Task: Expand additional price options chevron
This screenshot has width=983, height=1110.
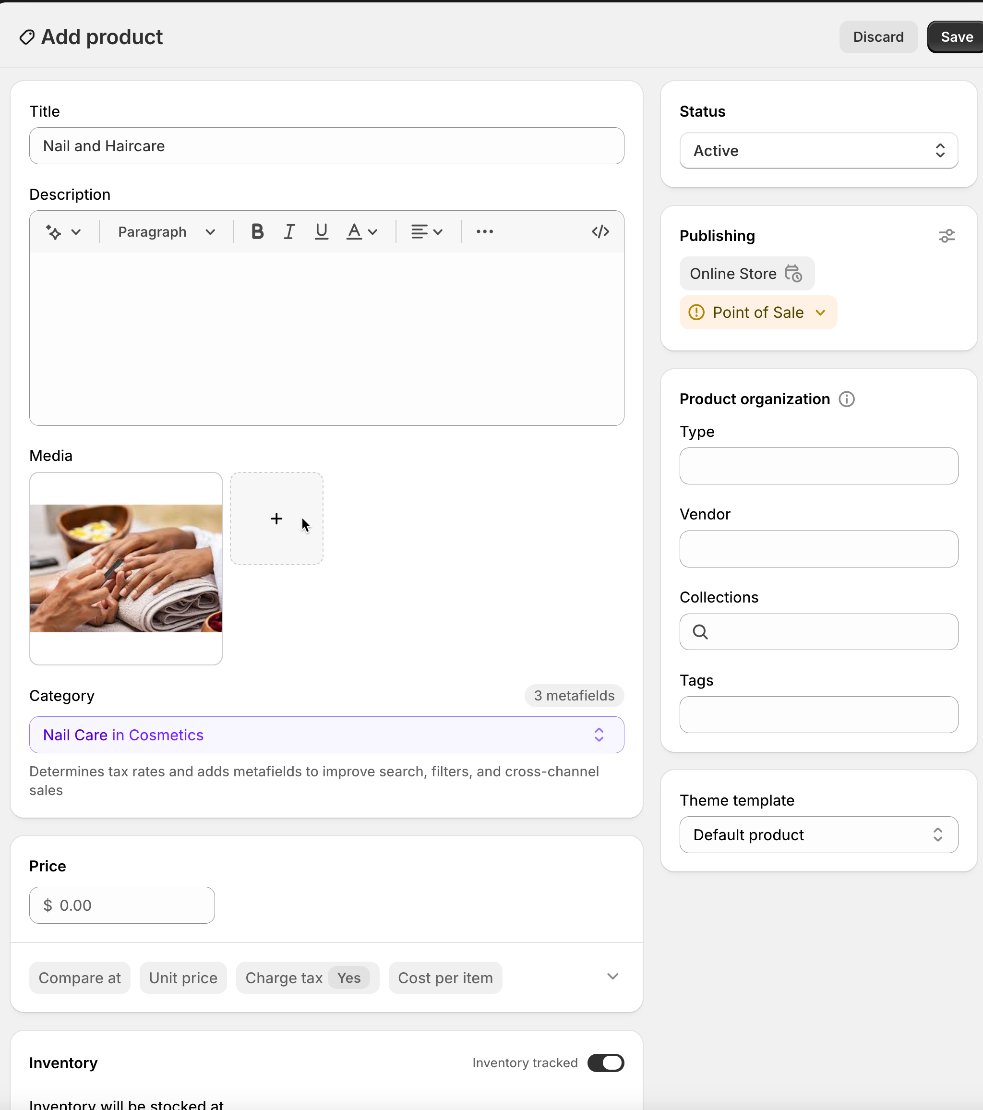Action: [x=612, y=977]
